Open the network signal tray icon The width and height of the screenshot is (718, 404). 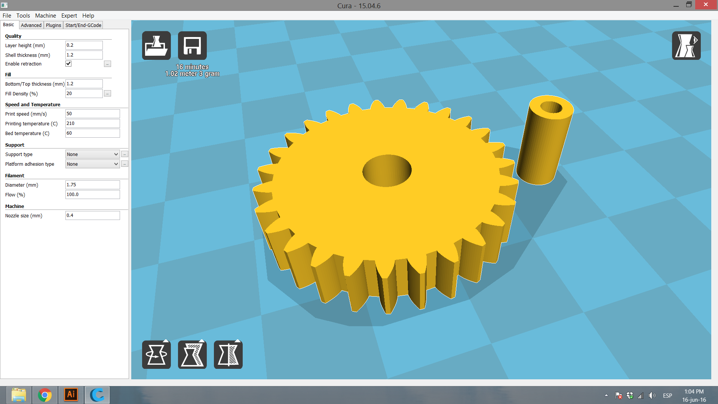tap(641, 395)
